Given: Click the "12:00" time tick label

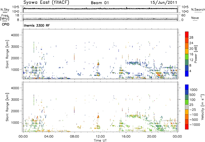Looking at the screenshot, I should click(100, 137).
